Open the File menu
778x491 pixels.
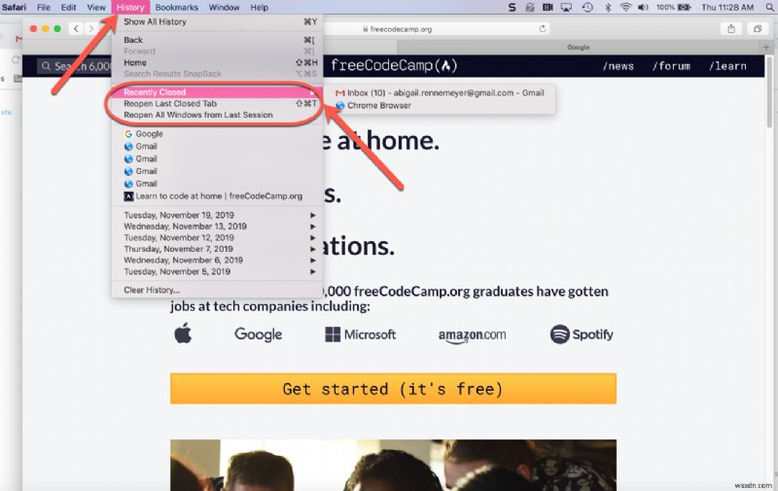point(44,7)
